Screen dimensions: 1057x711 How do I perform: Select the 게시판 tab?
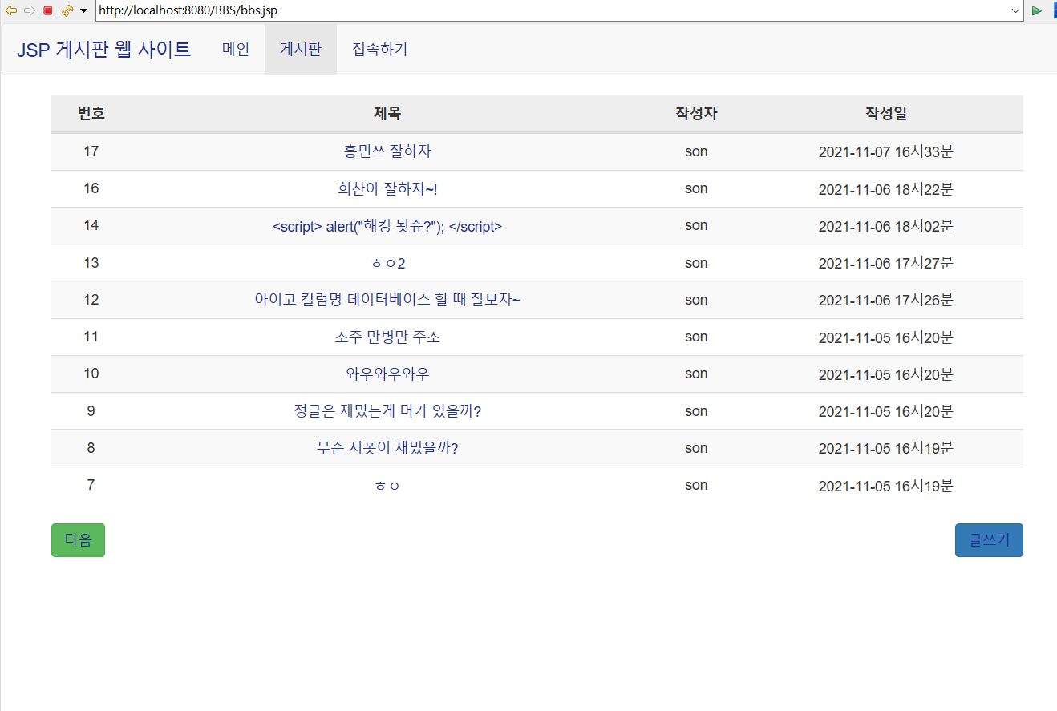[x=301, y=49]
